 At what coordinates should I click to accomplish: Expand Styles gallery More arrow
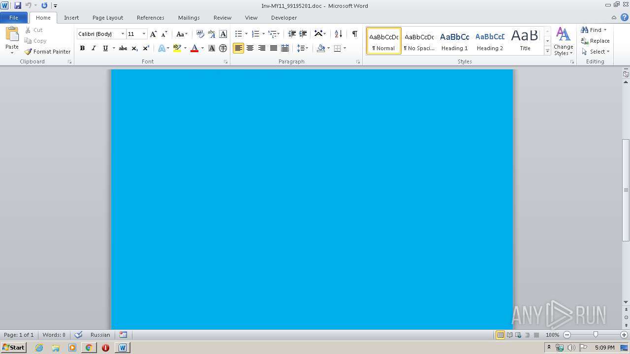(x=547, y=51)
